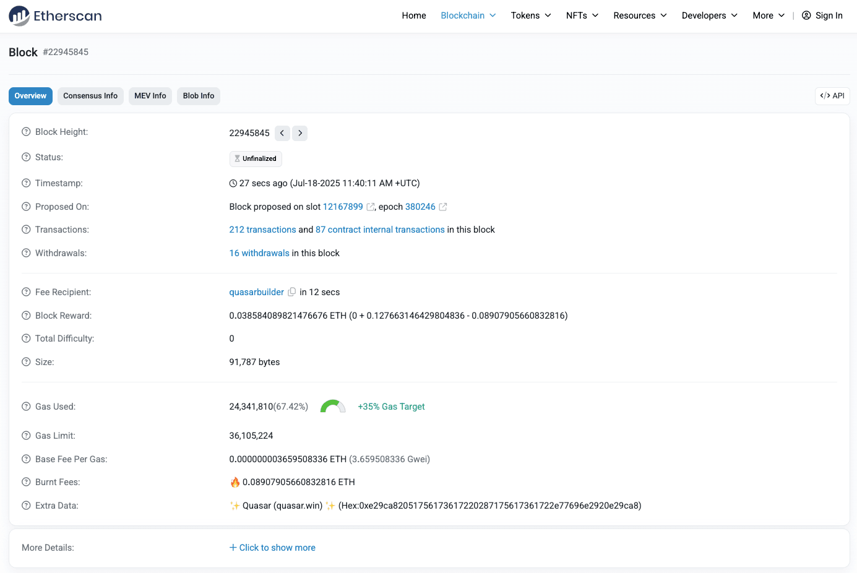Switch to Consensus Info tab

tap(90, 96)
